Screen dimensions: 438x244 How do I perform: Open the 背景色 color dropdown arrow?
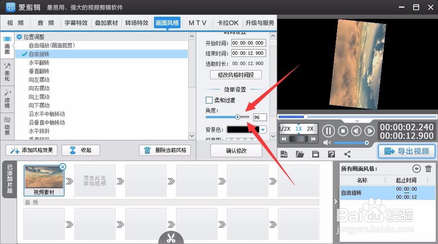[263, 129]
